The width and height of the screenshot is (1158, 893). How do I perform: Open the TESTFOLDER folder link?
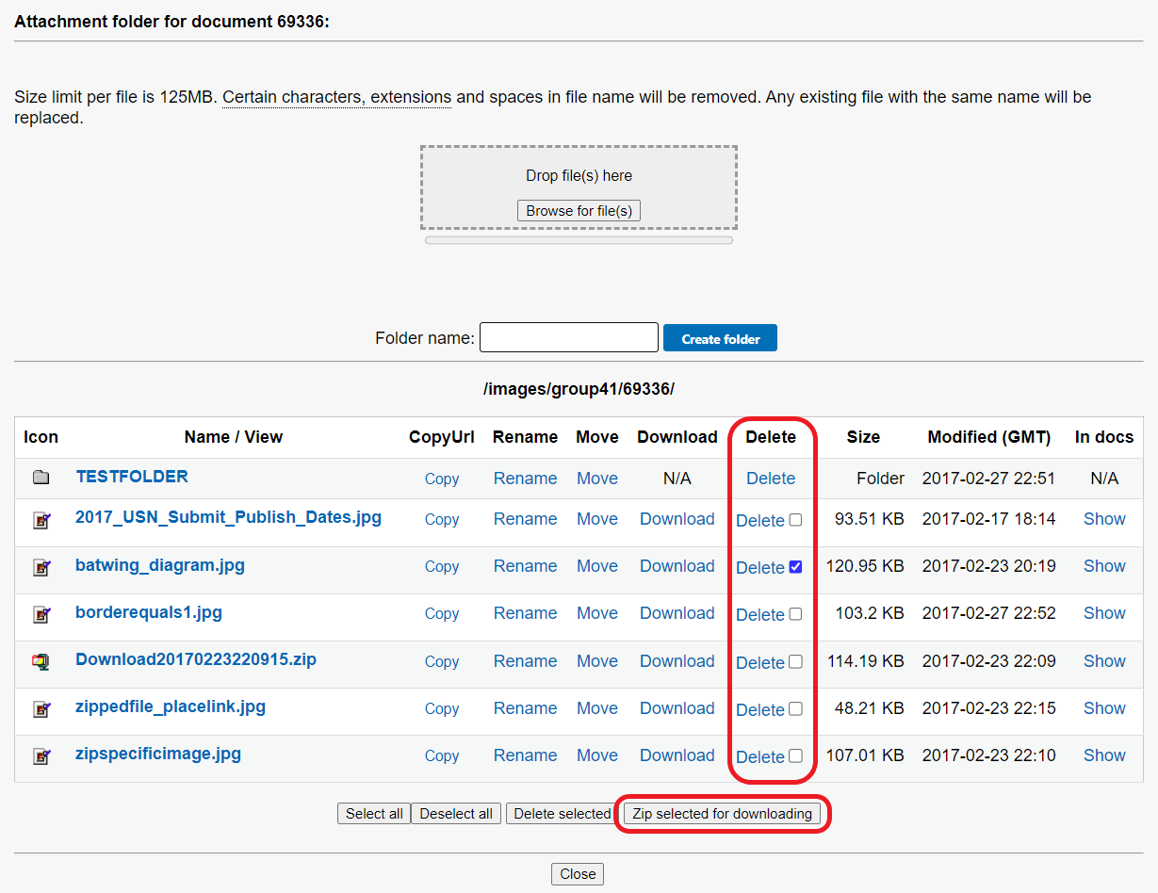coord(132,477)
